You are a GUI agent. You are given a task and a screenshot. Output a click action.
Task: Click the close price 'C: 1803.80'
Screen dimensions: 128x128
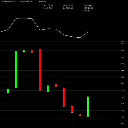coord(48,8)
